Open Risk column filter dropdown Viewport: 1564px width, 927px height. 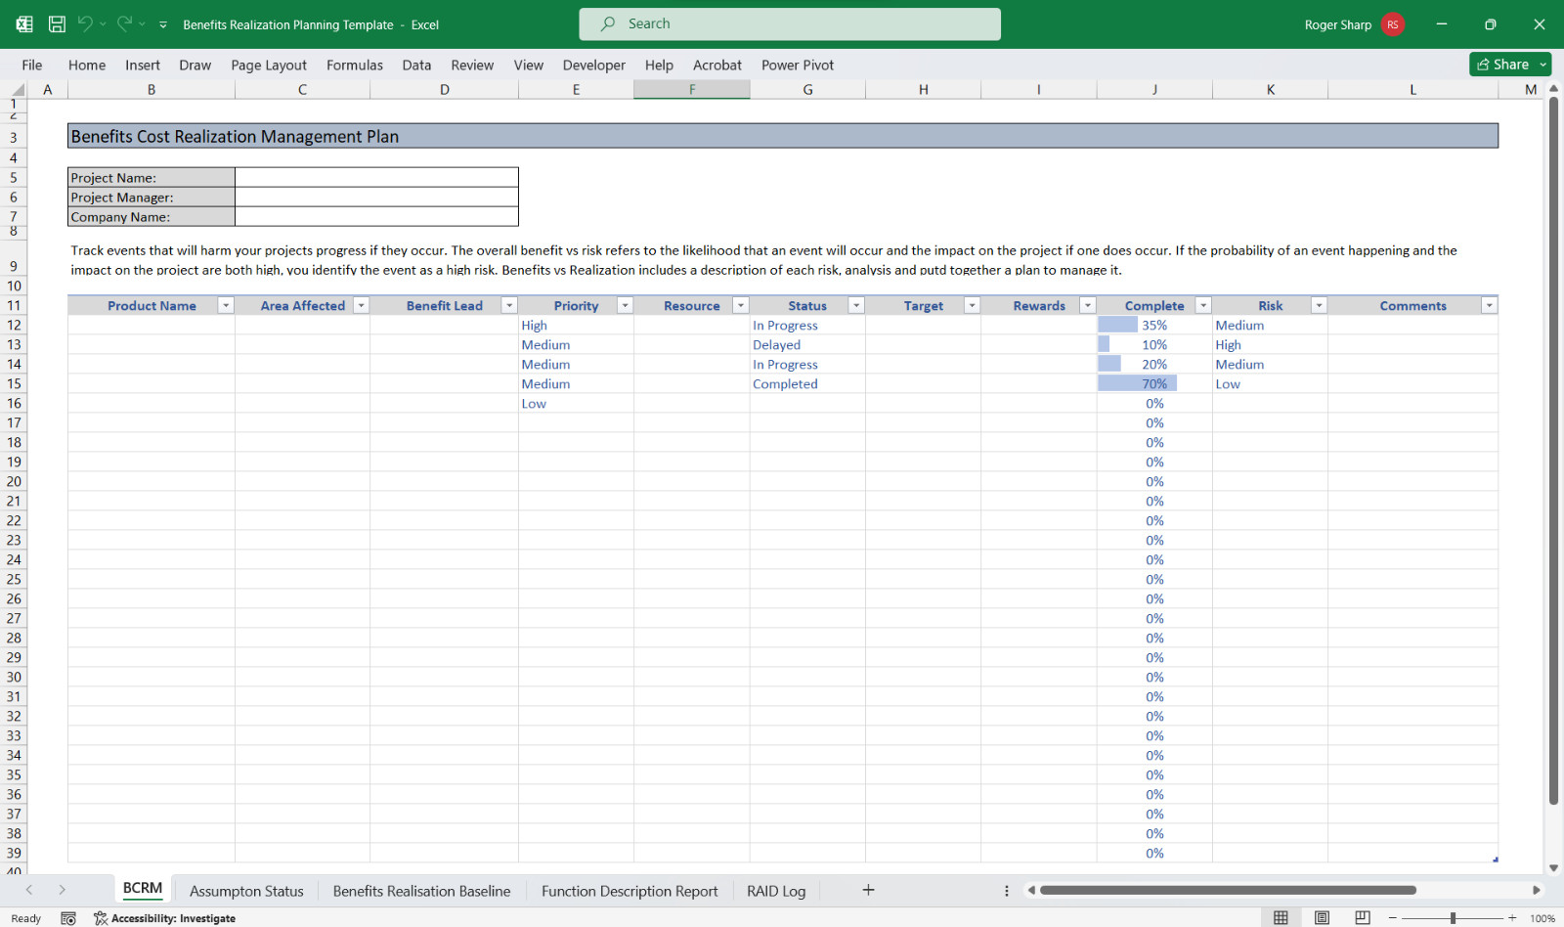(1319, 305)
